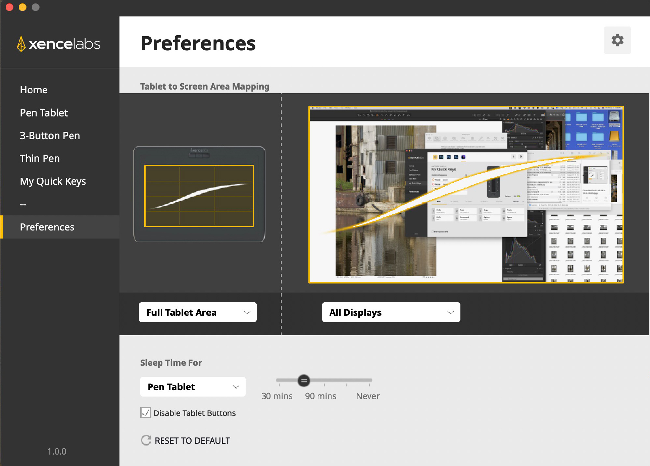Image resolution: width=650 pixels, height=466 pixels.
Task: Click the reset circular arrow icon
Action: coord(146,440)
